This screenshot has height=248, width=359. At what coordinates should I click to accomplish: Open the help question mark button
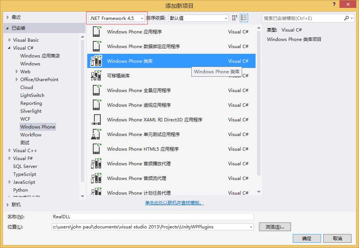pos(334,5)
